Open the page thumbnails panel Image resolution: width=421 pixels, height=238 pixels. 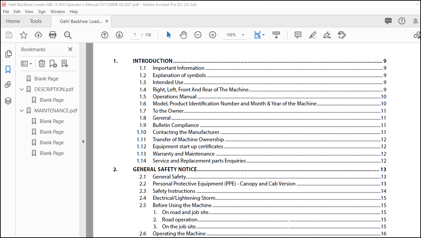[8, 54]
